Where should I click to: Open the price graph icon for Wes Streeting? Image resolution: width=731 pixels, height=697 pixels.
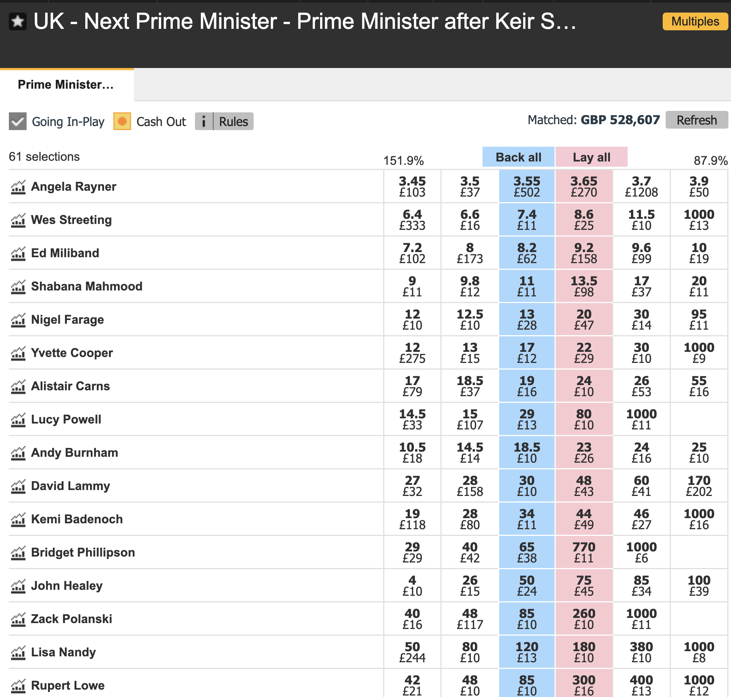[18, 220]
